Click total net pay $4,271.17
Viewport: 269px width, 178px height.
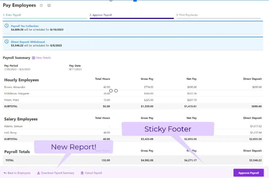coord(190,160)
